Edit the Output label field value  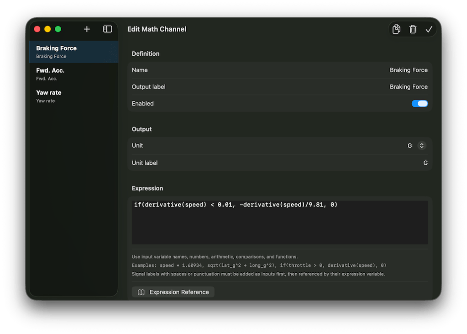pyautogui.click(x=408, y=87)
